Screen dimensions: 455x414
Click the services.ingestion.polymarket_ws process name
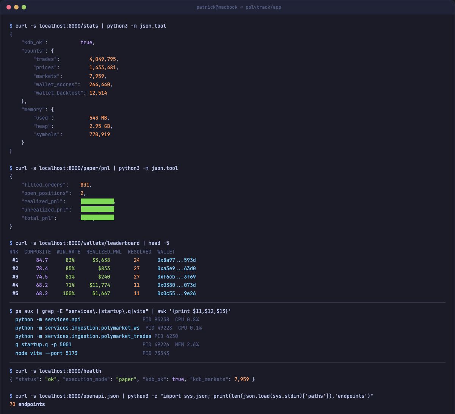[92, 328]
